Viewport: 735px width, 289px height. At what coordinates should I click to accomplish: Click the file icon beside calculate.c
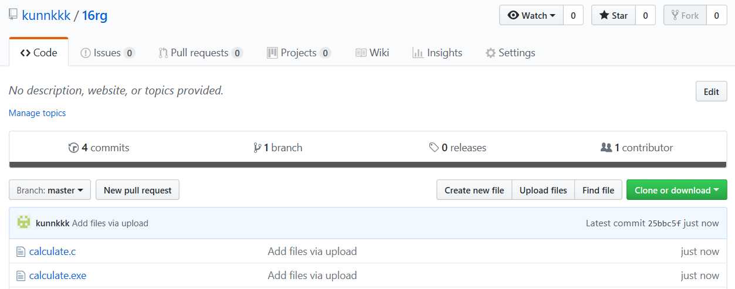point(21,252)
